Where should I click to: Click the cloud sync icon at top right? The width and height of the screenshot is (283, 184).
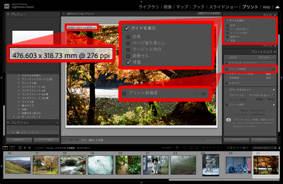tap(278, 7)
